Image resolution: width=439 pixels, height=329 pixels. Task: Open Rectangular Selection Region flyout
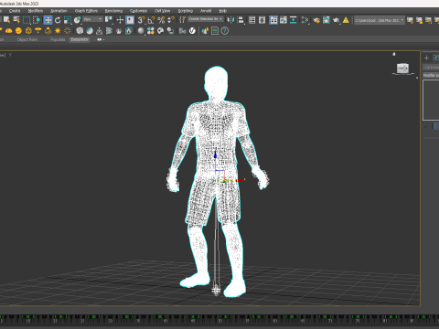coord(27,20)
